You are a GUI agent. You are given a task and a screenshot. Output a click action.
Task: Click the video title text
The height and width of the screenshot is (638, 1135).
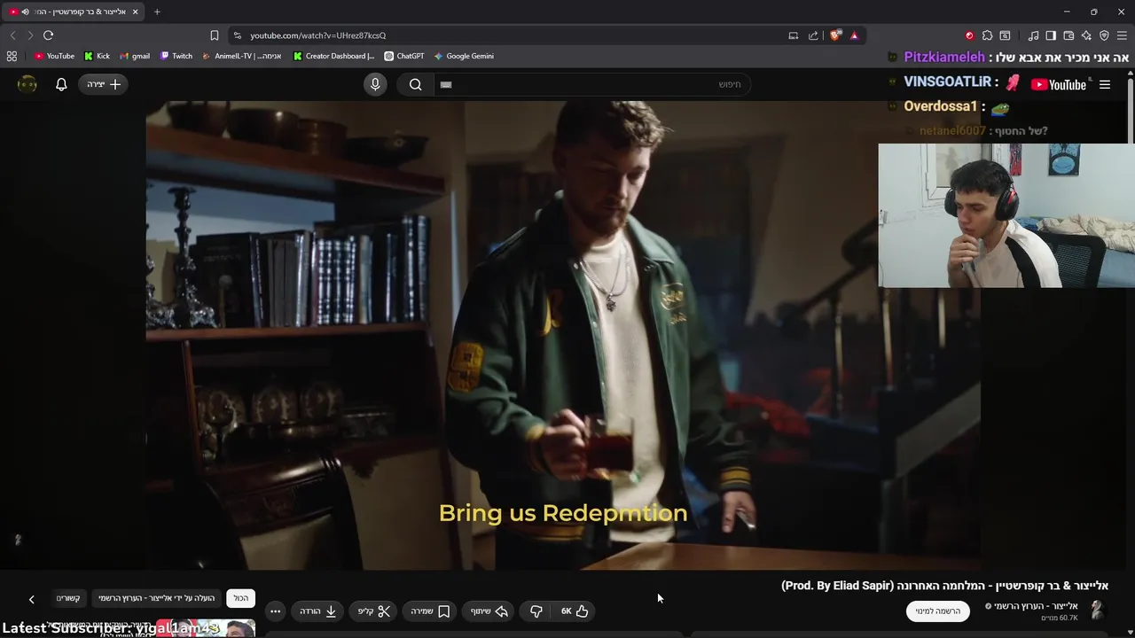tap(944, 586)
